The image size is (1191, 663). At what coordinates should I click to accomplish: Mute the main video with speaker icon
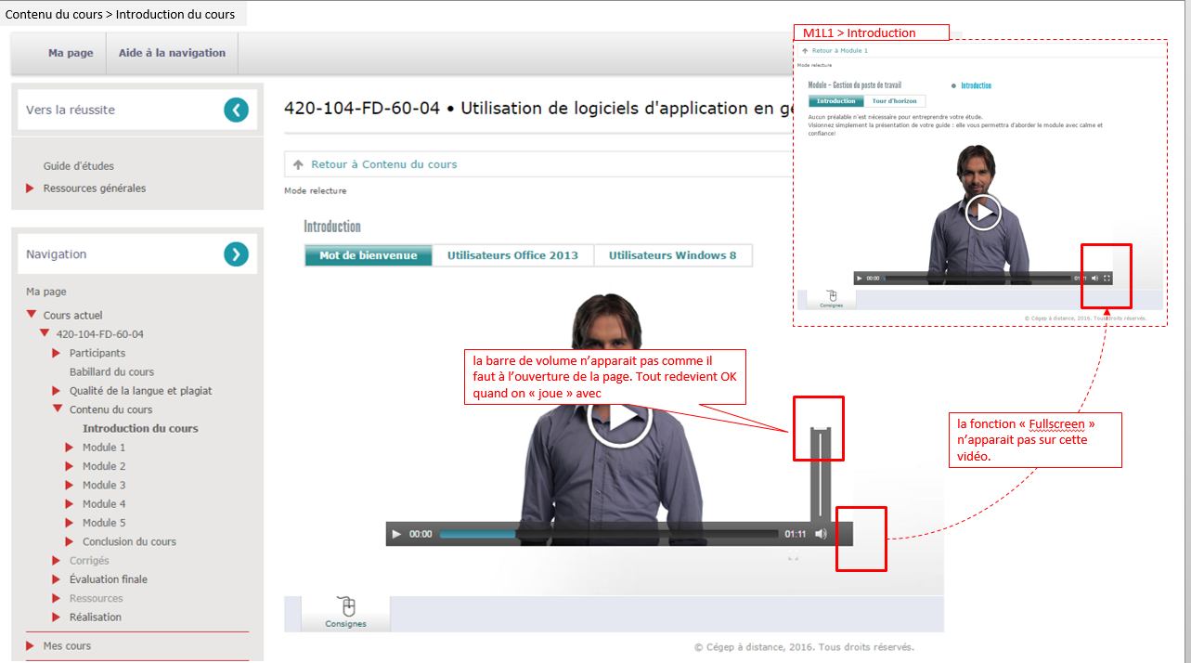tap(821, 534)
